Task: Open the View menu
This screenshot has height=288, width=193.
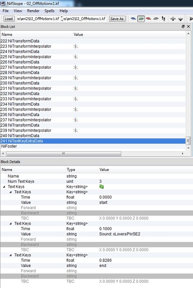Action: pyautogui.click(x=18, y=11)
